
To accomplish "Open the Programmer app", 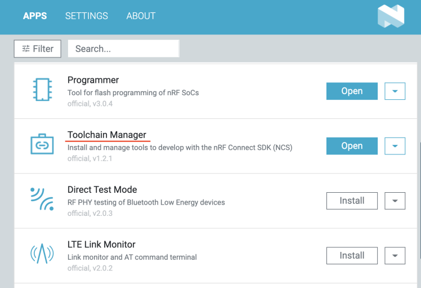I will pyautogui.click(x=352, y=91).
